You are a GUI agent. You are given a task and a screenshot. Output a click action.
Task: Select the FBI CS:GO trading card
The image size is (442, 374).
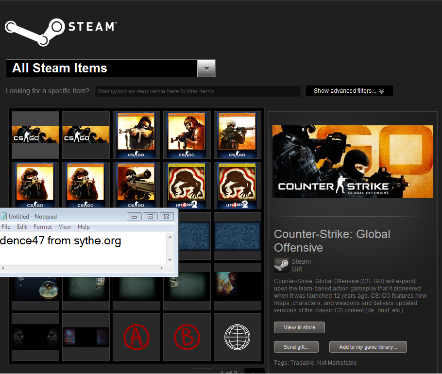pos(238,135)
